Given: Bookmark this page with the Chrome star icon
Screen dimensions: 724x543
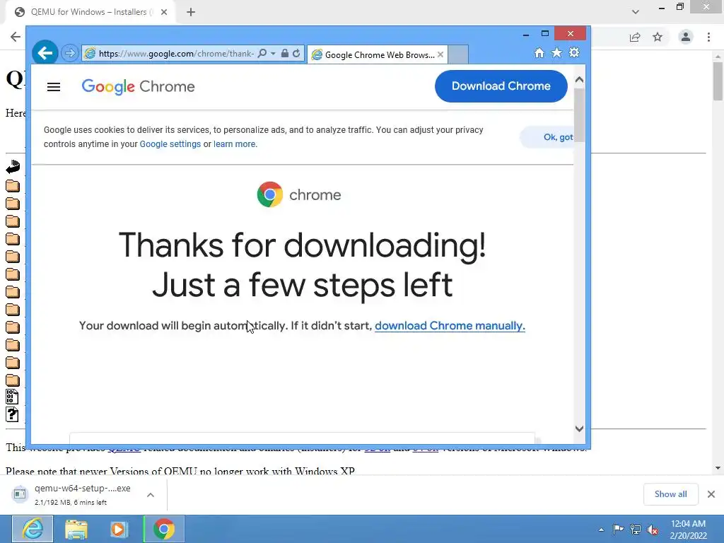Looking at the screenshot, I should coord(658,37).
